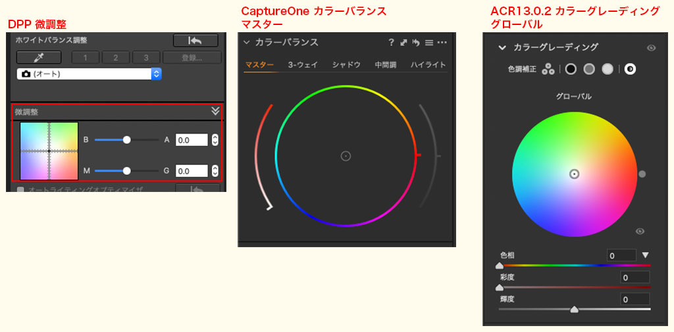The width and height of the screenshot is (674, 332).
Task: Select the highlights light circle icon in ACR
Action: tap(608, 69)
